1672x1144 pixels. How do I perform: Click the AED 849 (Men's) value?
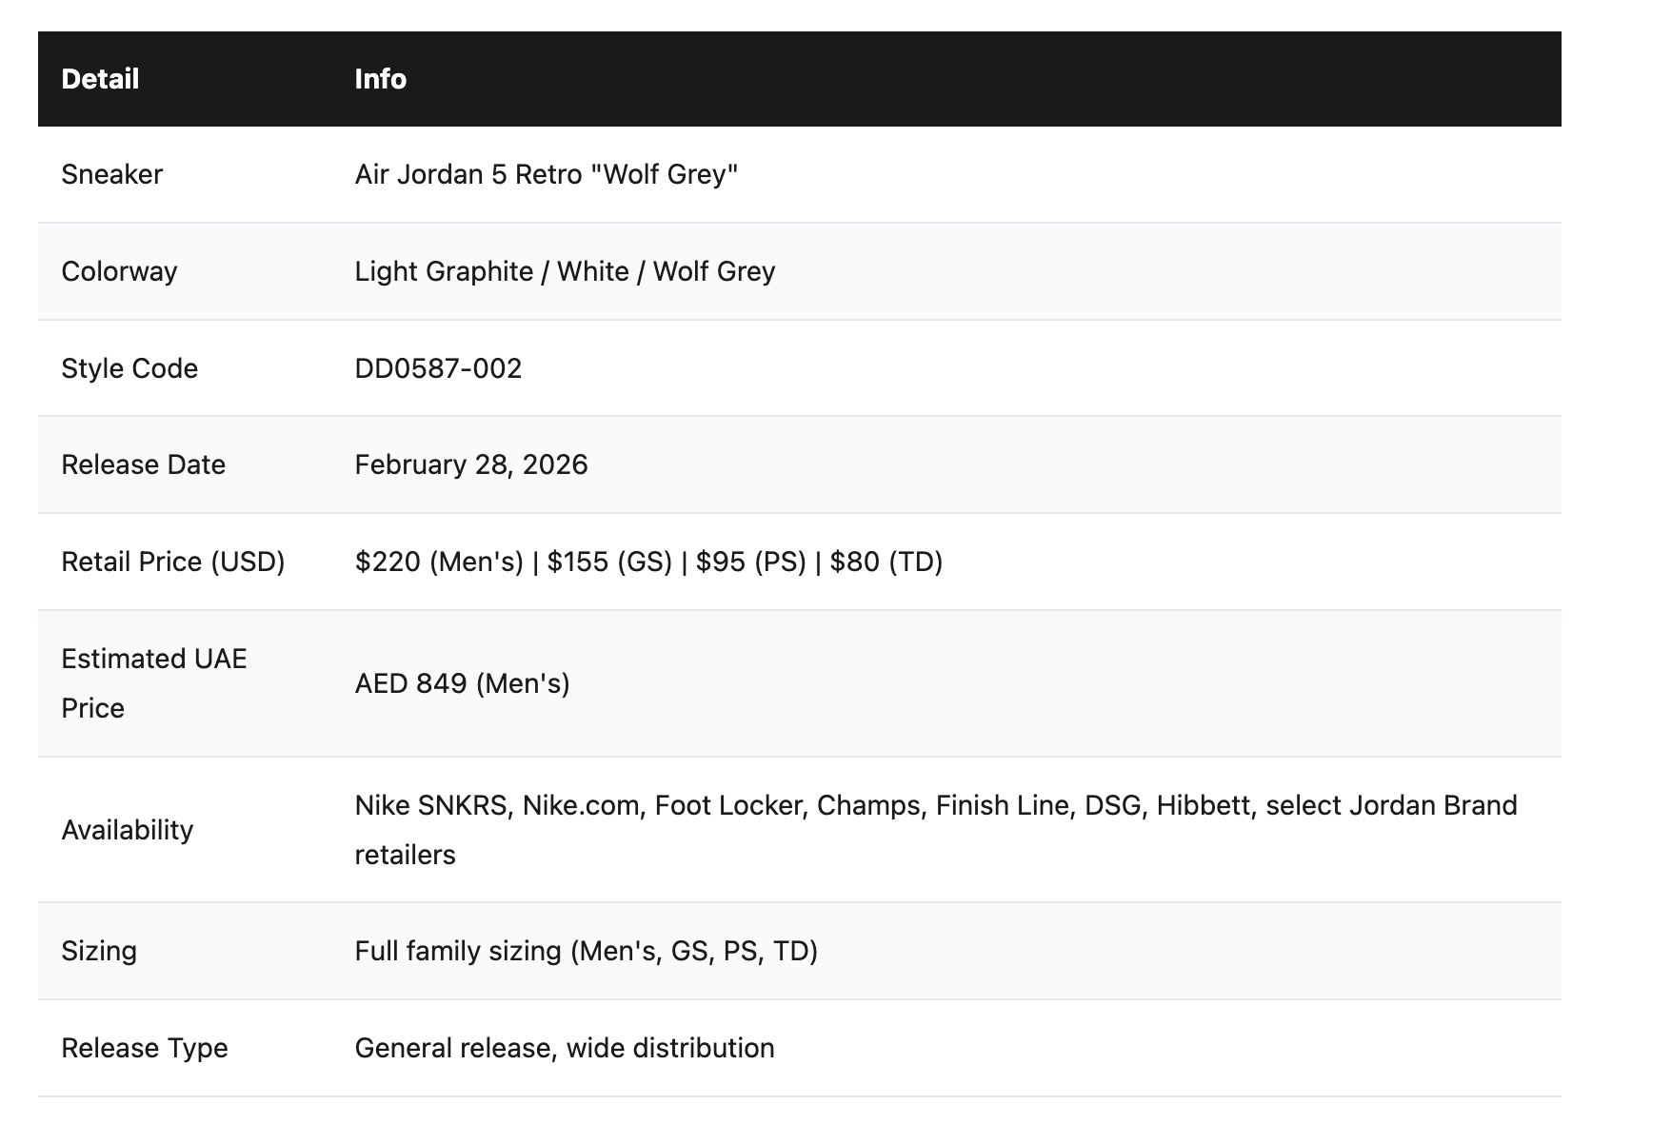click(462, 683)
